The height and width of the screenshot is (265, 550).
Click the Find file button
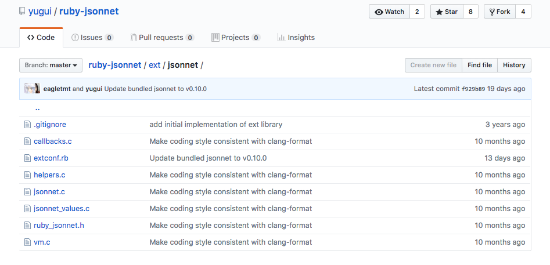pyautogui.click(x=480, y=65)
